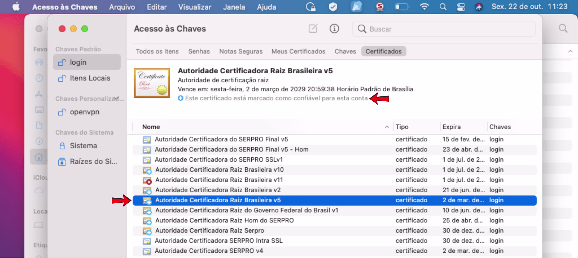
Task: Click the info (i) toolbar button
Action: click(x=334, y=29)
